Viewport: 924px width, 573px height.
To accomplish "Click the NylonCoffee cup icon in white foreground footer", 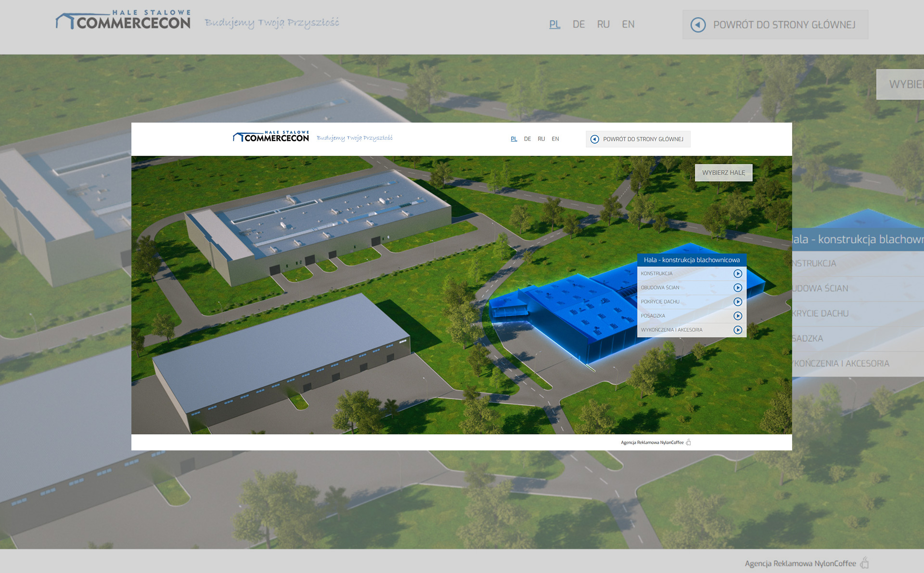I will pos(689,442).
